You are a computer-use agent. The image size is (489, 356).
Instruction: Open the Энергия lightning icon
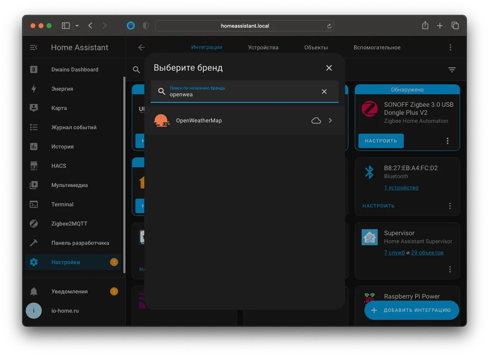pos(34,89)
